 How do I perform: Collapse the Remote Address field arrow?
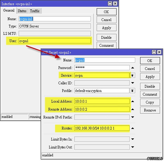point(132,109)
